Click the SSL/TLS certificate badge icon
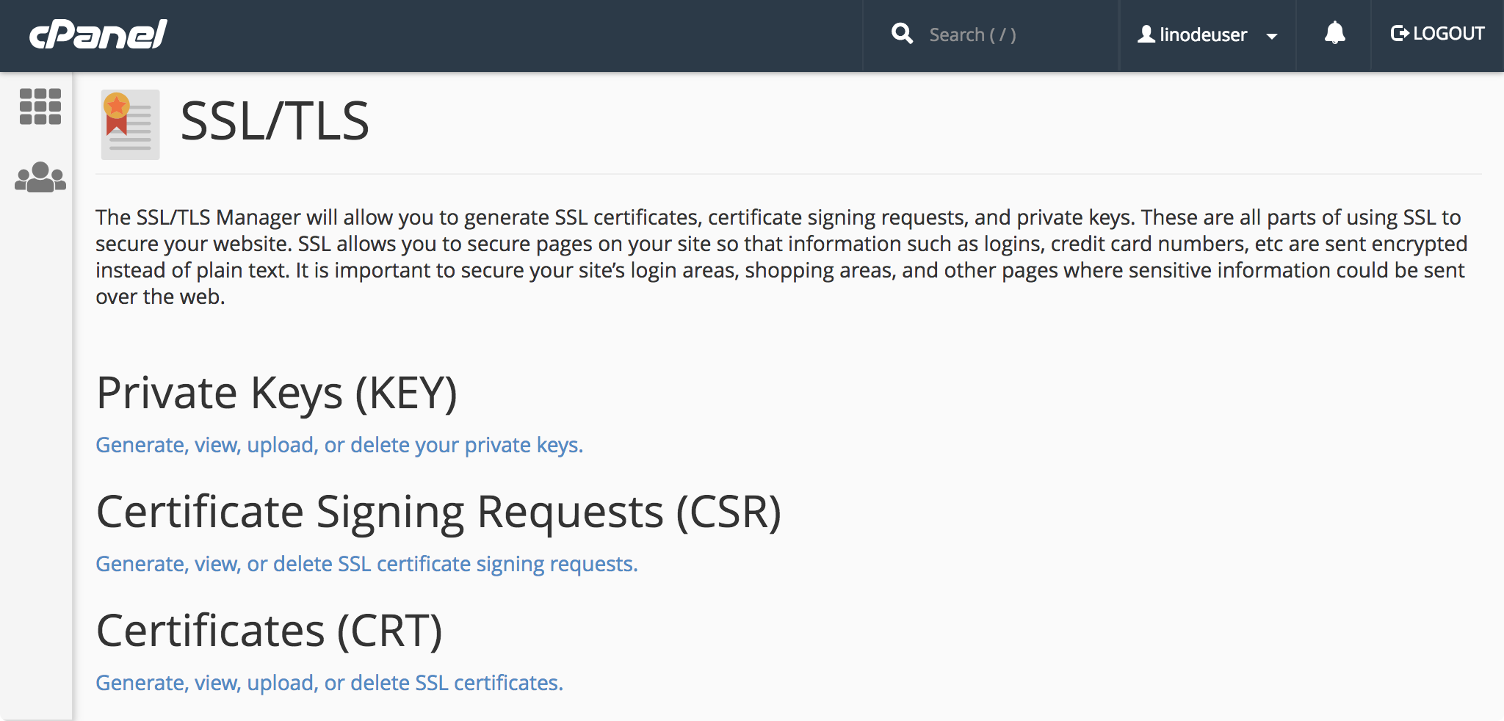This screenshot has height=721, width=1504. [131, 123]
